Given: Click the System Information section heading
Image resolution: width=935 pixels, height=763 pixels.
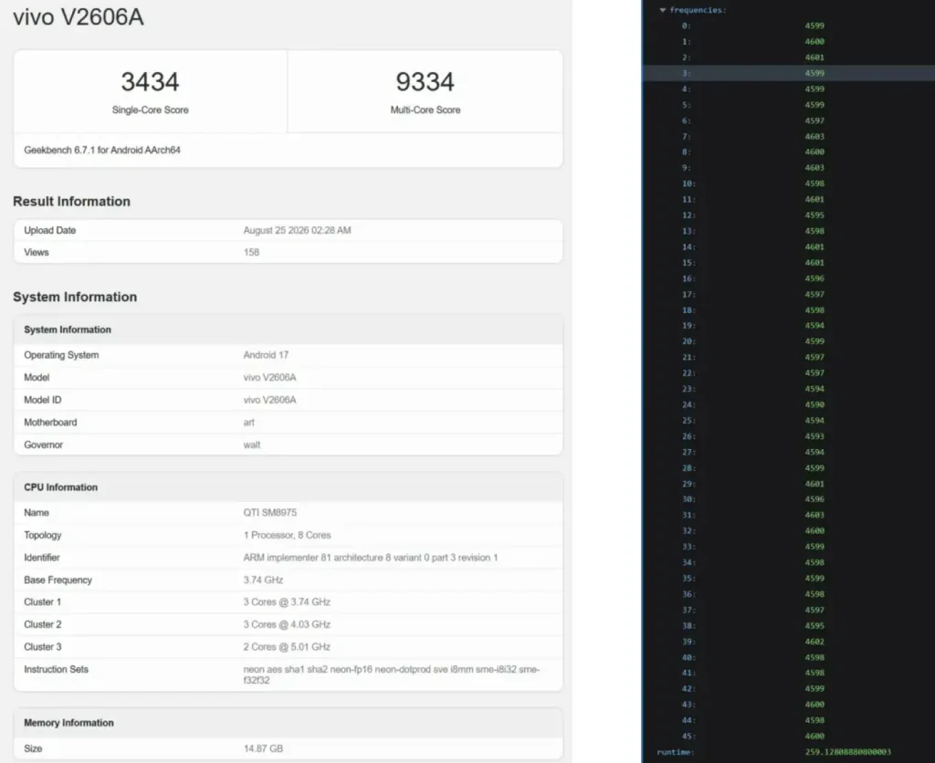Looking at the screenshot, I should click(75, 297).
